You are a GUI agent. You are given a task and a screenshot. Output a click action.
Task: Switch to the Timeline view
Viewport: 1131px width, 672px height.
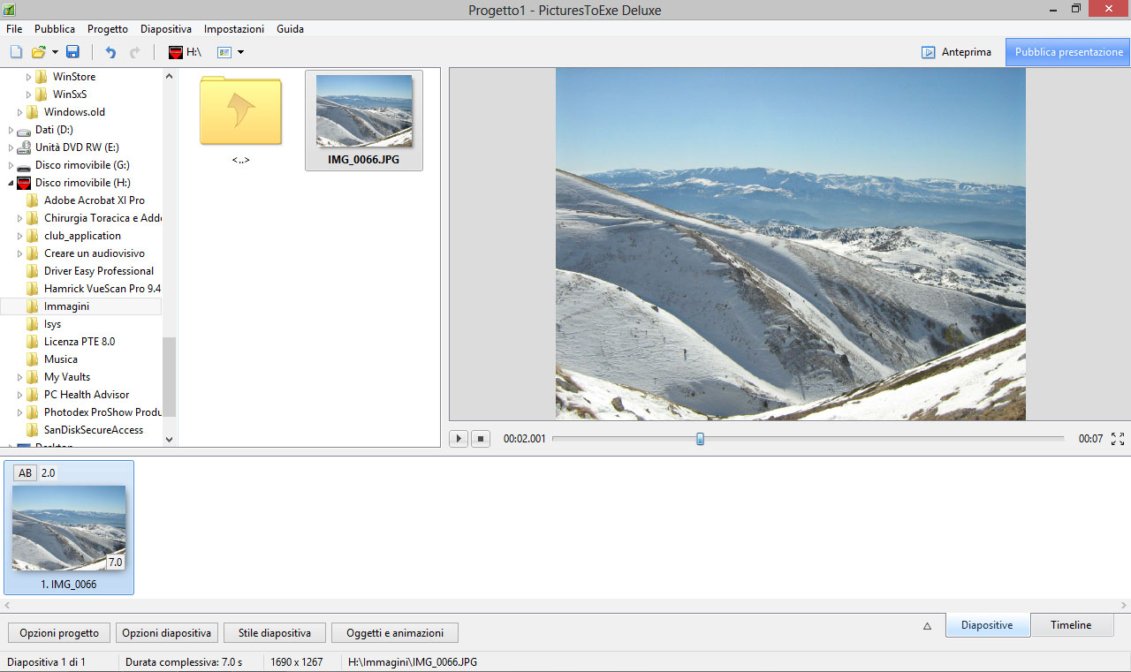point(1070,625)
